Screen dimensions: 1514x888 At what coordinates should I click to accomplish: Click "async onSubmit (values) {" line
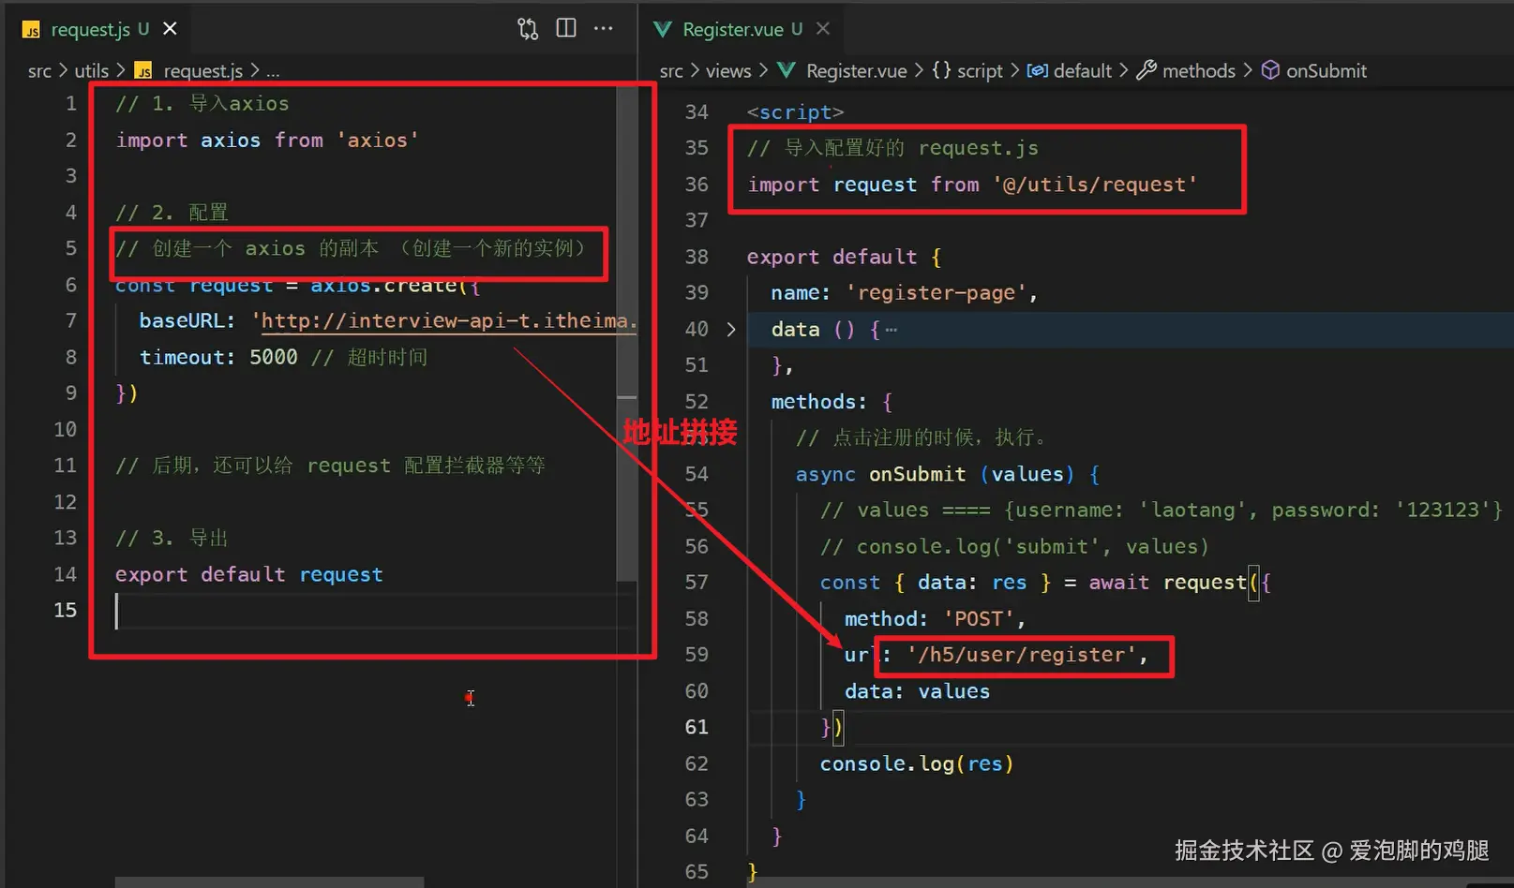click(948, 475)
